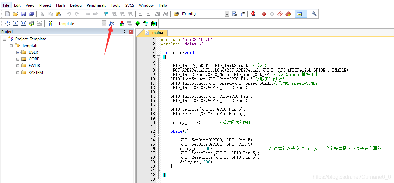Click the Build target toolbar icon

point(15,24)
